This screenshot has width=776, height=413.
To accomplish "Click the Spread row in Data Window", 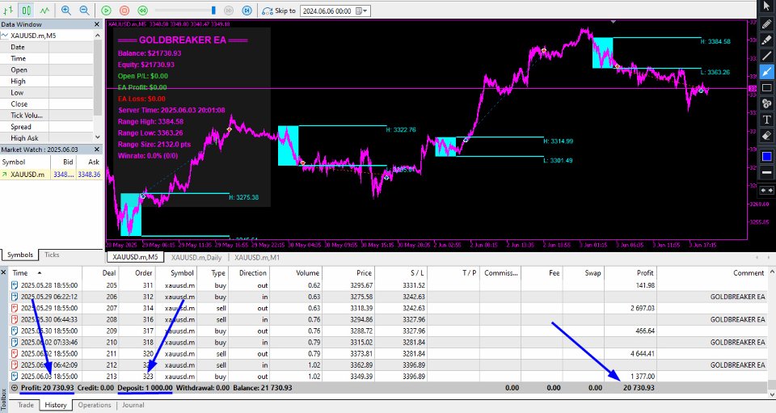I will coord(47,127).
